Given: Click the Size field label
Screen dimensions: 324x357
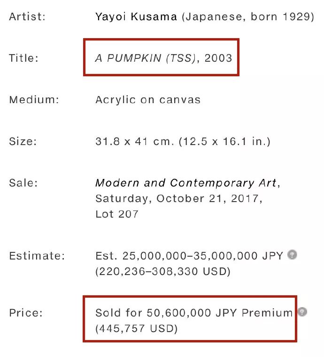Looking at the screenshot, I should 23,141.
